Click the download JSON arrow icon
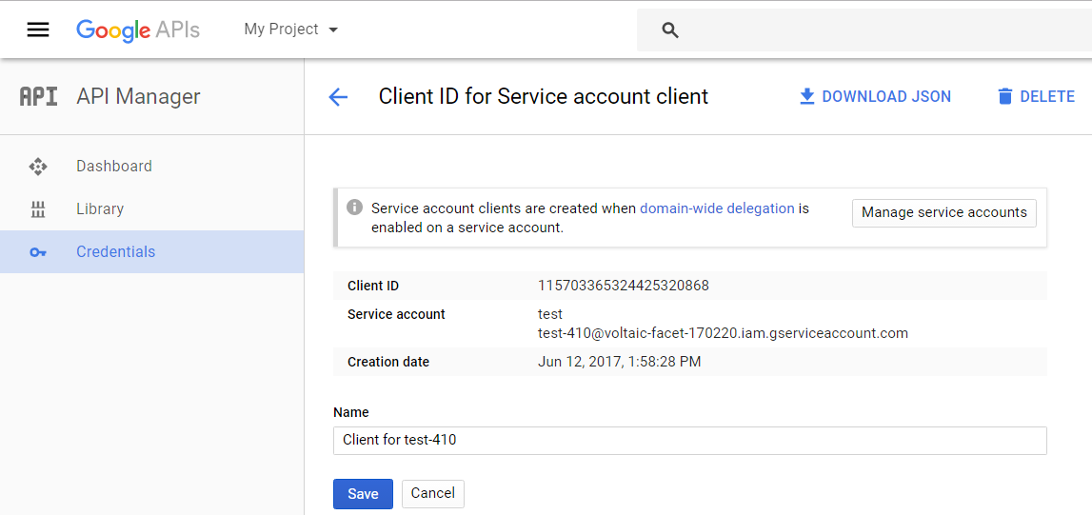 coord(806,96)
